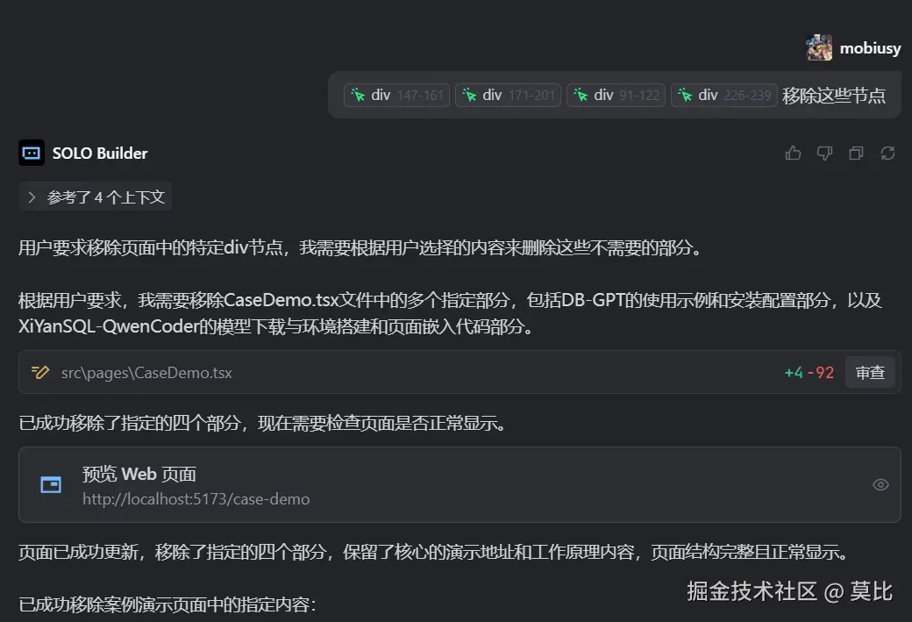The width and height of the screenshot is (912, 622).
Task: Open the http://localhost:5173/case-demo link
Action: [x=196, y=499]
